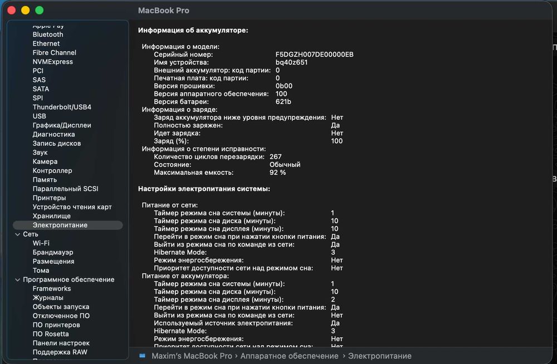This screenshot has width=557, height=364.
Task: Select ПО принтеров in the sidebar
Action: click(x=56, y=325)
